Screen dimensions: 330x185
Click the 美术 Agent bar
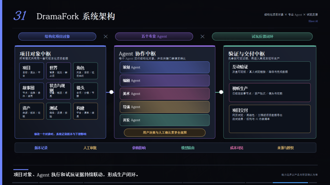point(165,94)
